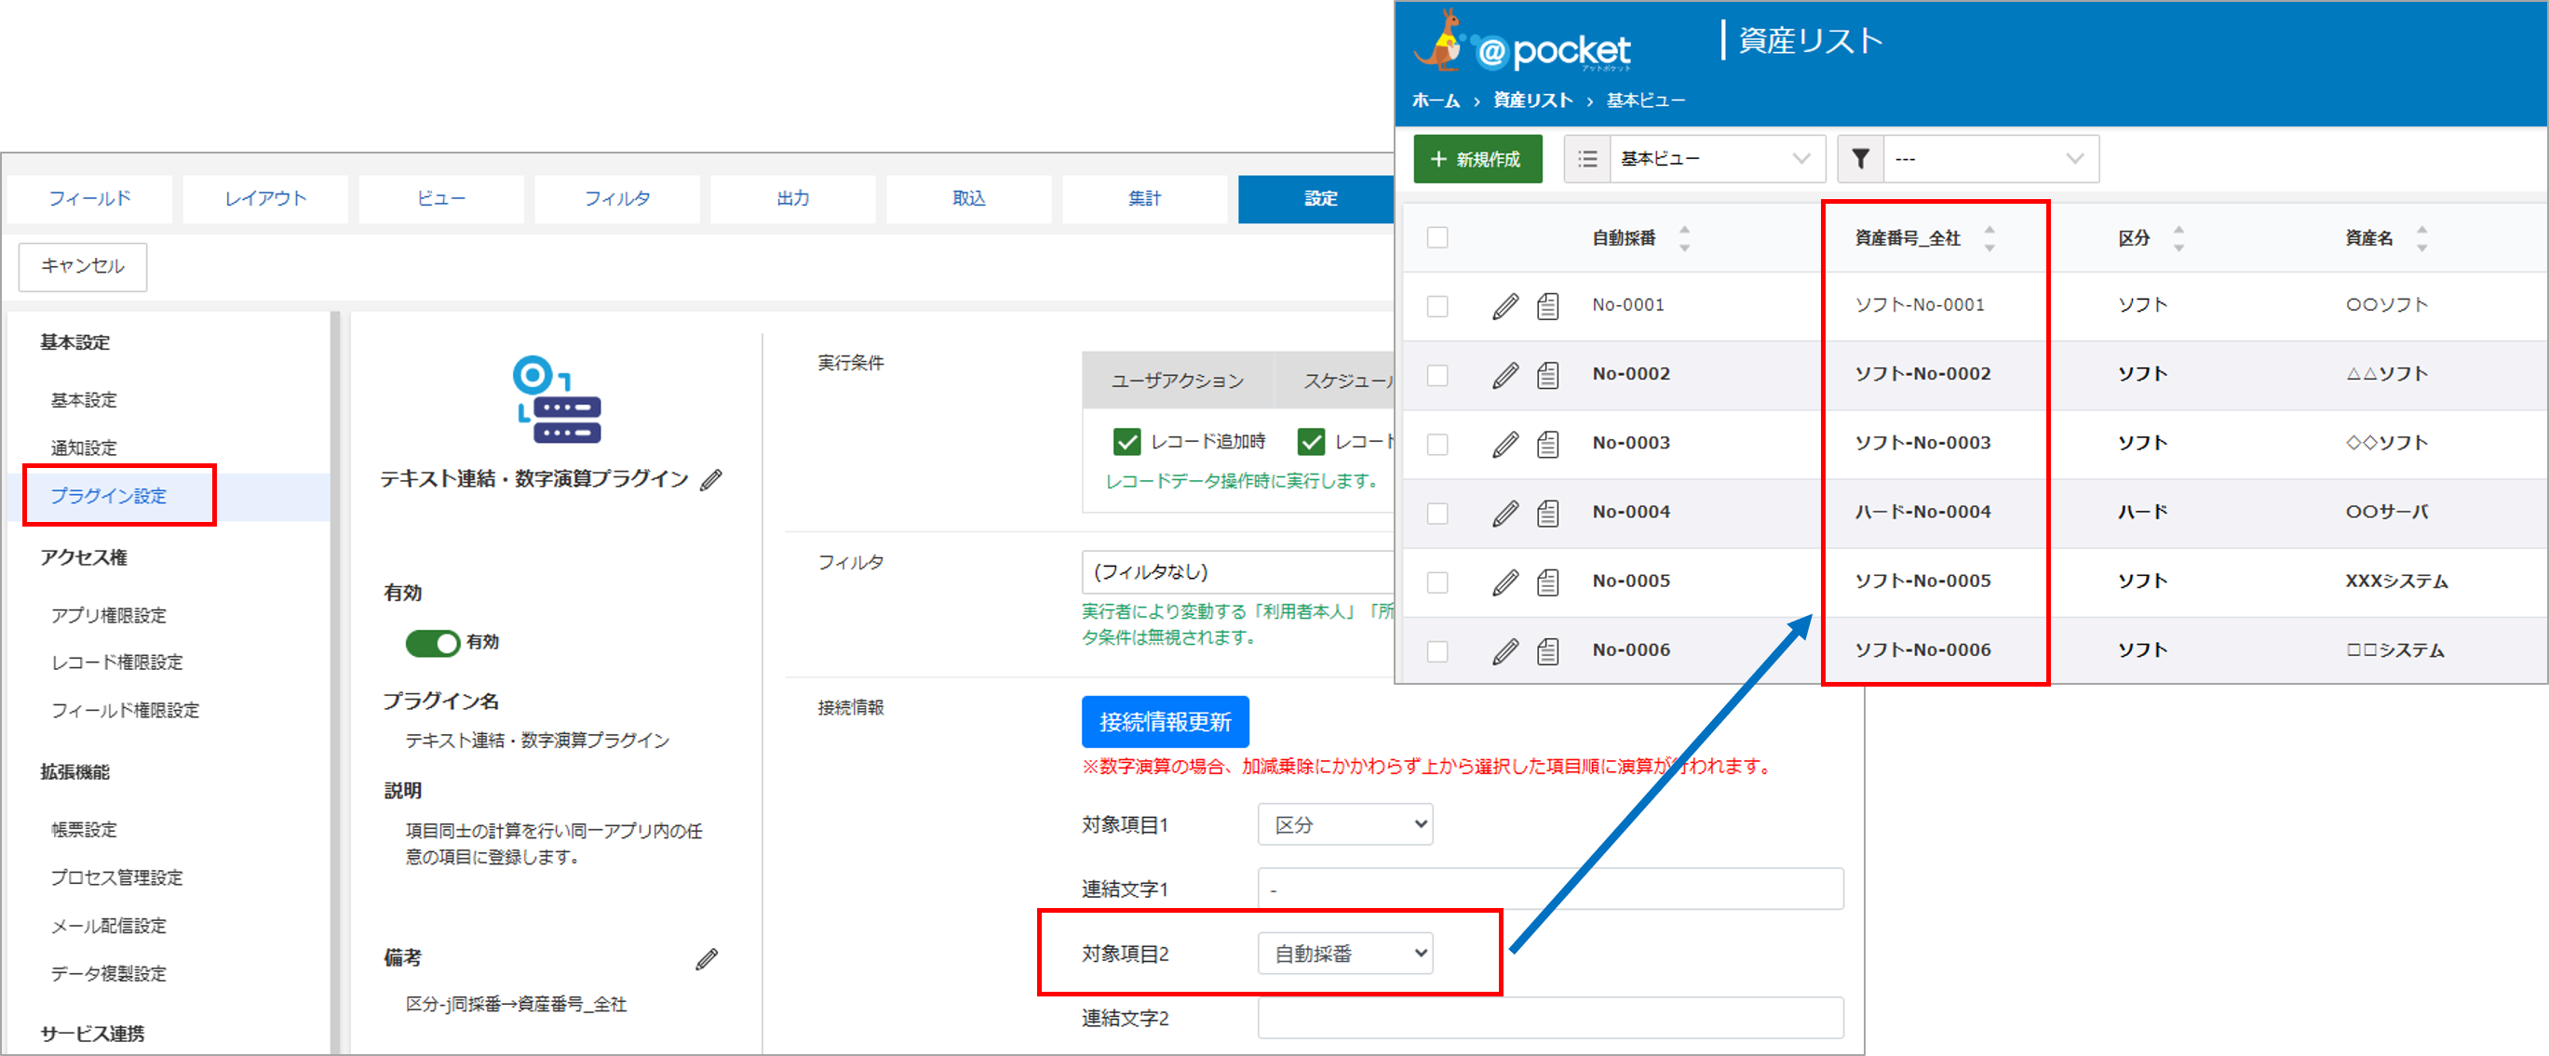Viewport: 2549px width, 1056px height.
Task: Uncheck the レコード追加時 checkbox
Action: [1126, 442]
